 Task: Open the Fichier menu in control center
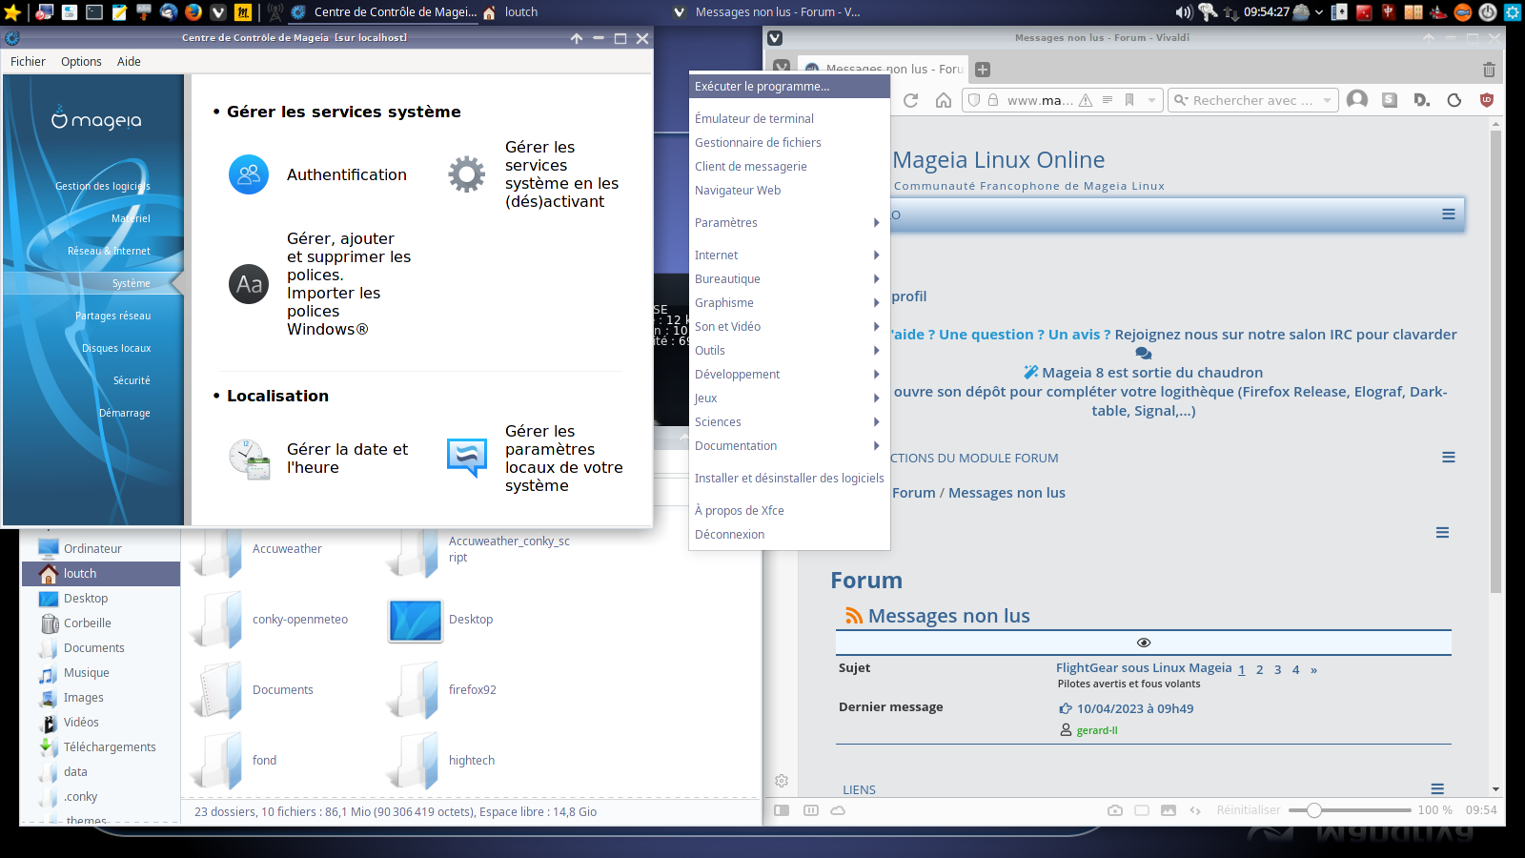pyautogui.click(x=28, y=61)
